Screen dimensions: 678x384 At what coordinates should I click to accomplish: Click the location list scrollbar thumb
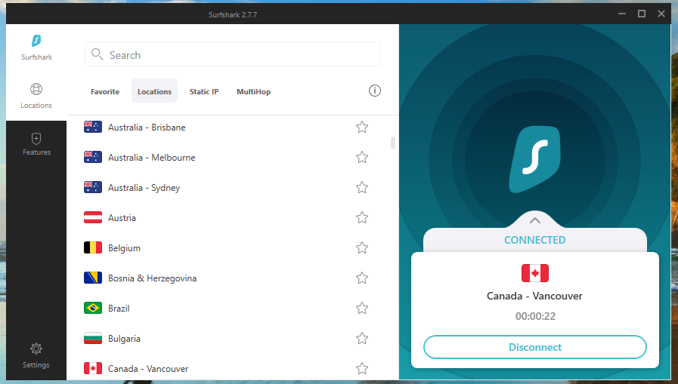(x=392, y=143)
